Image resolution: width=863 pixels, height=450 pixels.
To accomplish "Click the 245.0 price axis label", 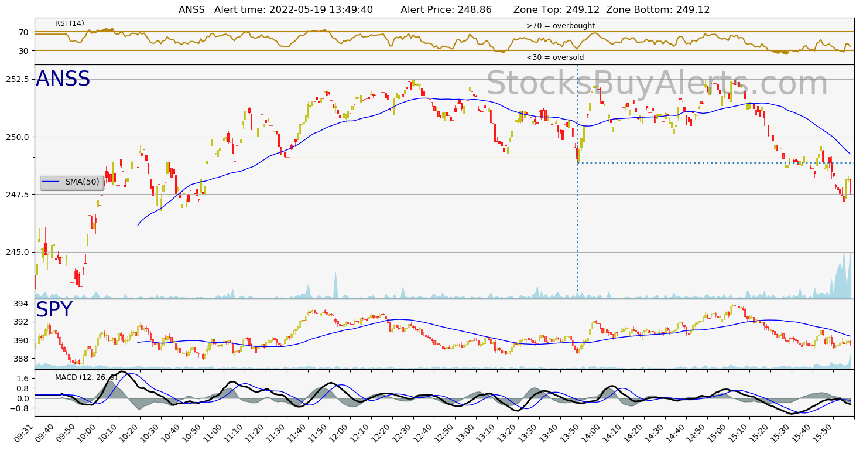I will (17, 252).
